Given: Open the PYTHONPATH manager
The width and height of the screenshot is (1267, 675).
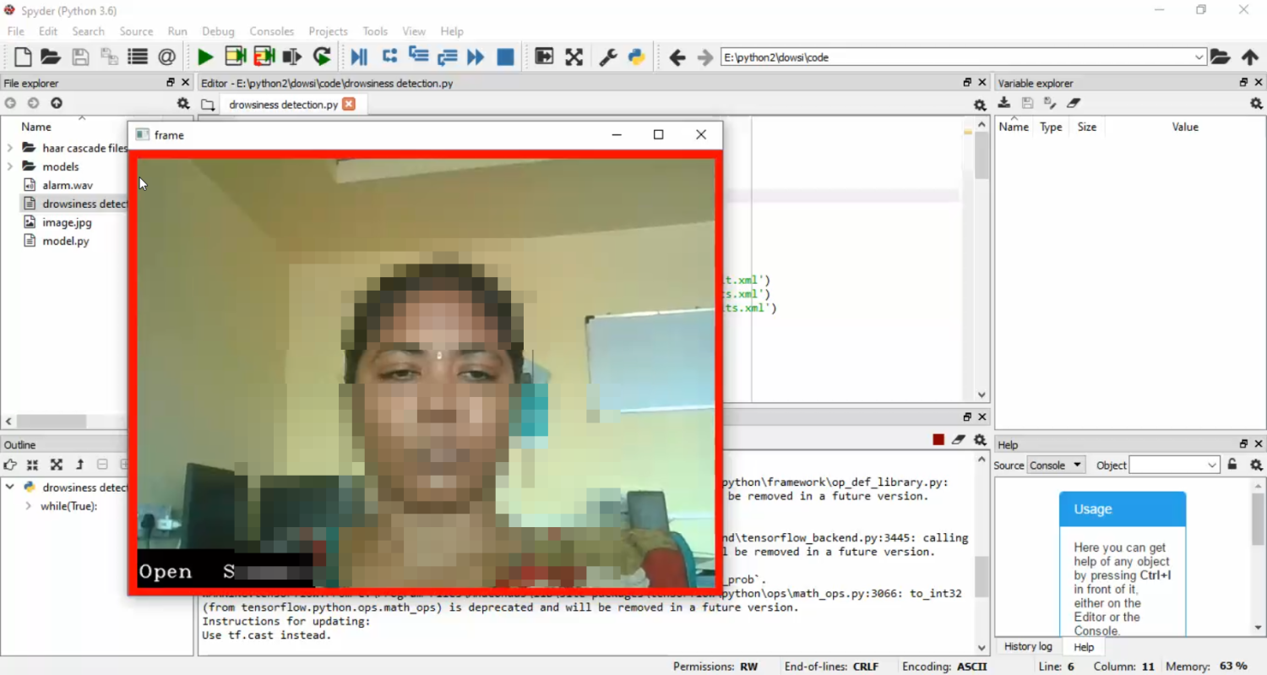Looking at the screenshot, I should pyautogui.click(x=636, y=57).
